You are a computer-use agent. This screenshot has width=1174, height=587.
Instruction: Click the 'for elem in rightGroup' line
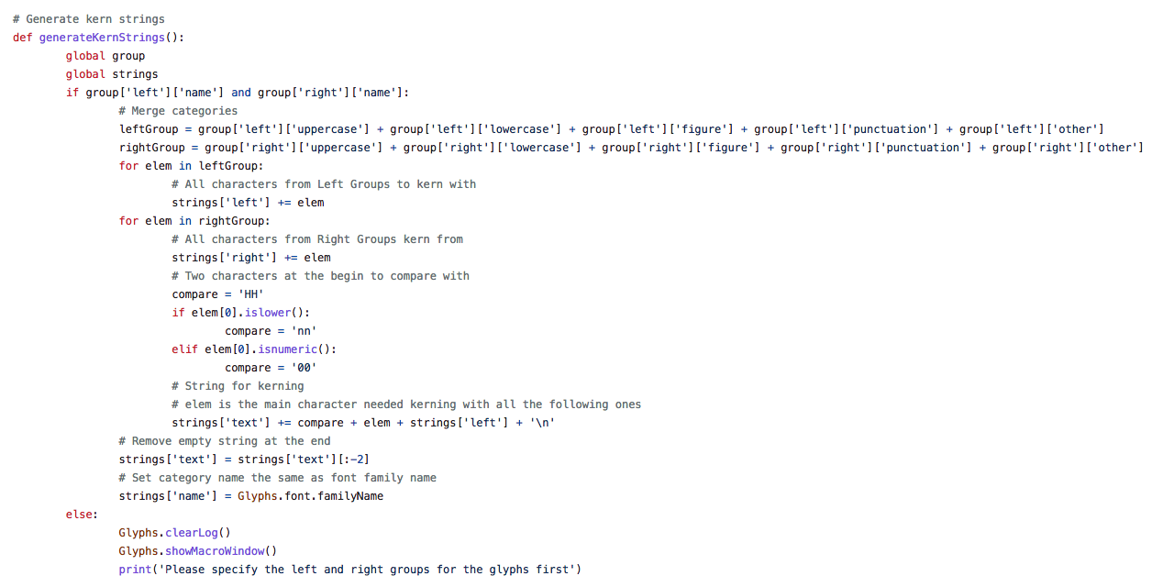(x=194, y=221)
